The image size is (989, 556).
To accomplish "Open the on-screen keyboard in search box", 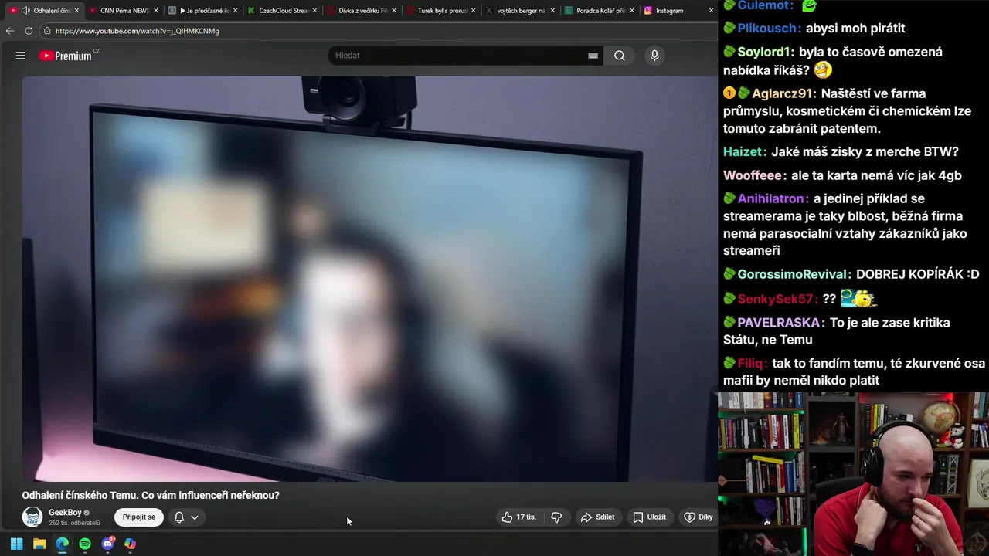I will click(x=593, y=56).
